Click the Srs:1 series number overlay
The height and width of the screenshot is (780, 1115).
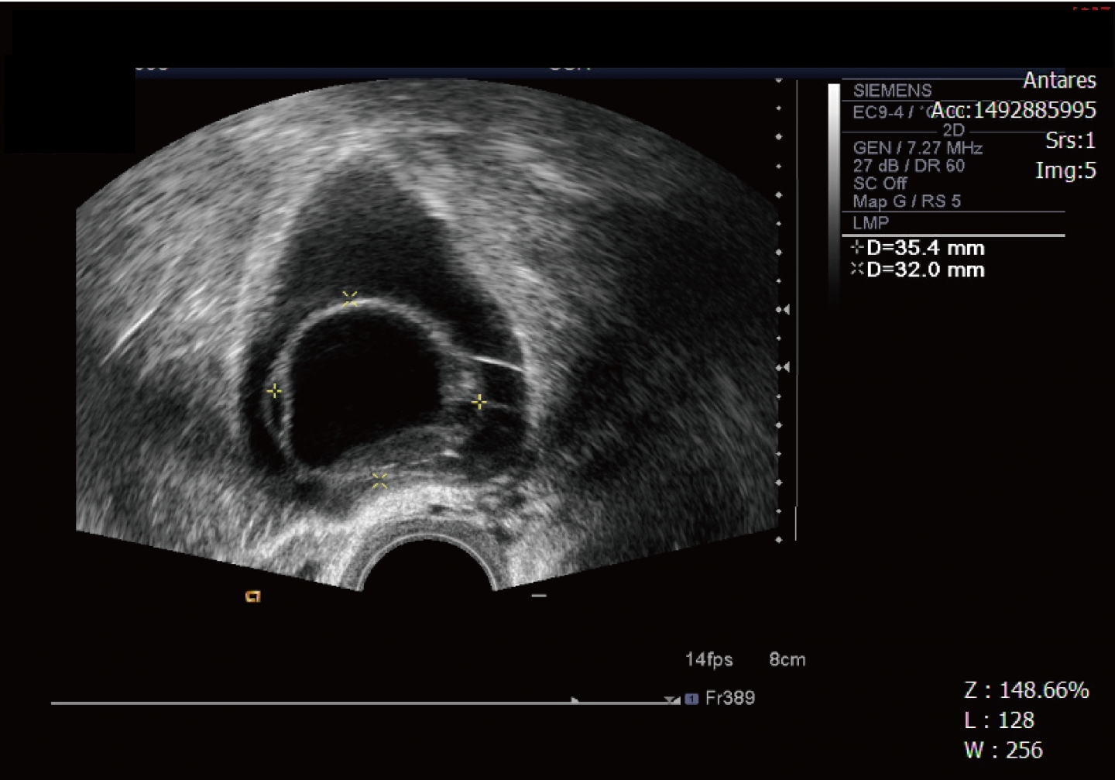tap(1070, 140)
